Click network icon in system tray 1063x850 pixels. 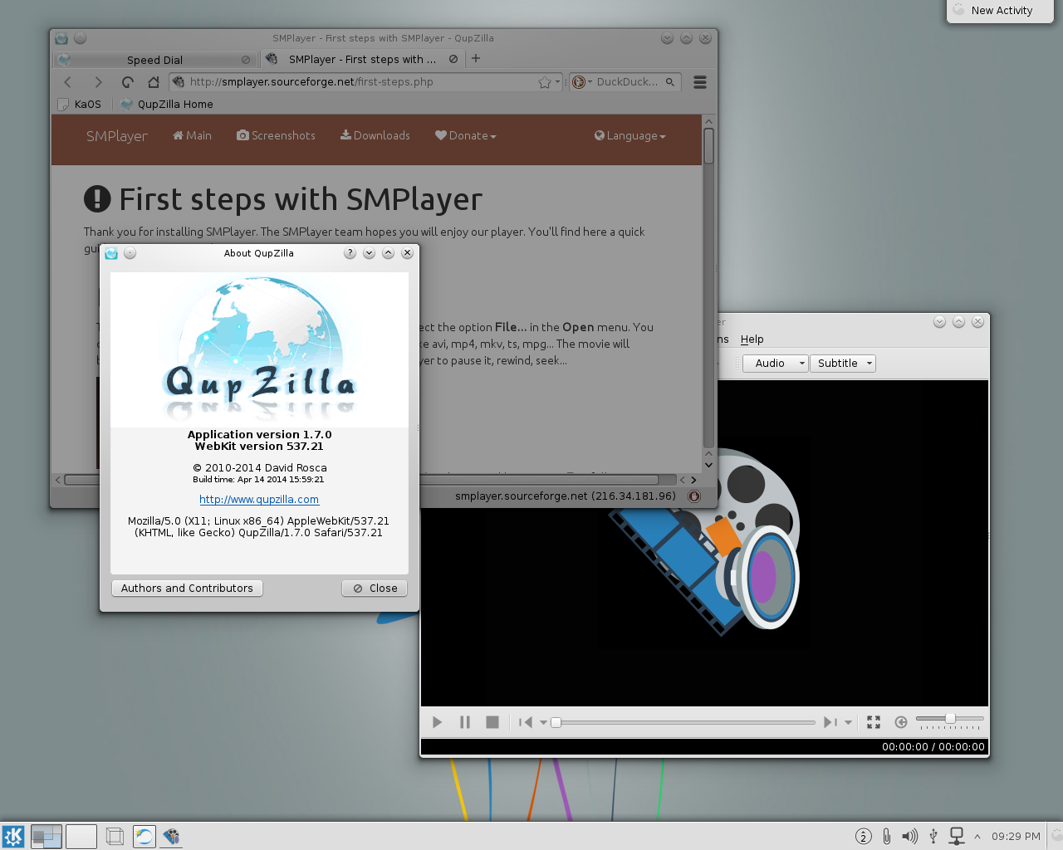coord(957,836)
